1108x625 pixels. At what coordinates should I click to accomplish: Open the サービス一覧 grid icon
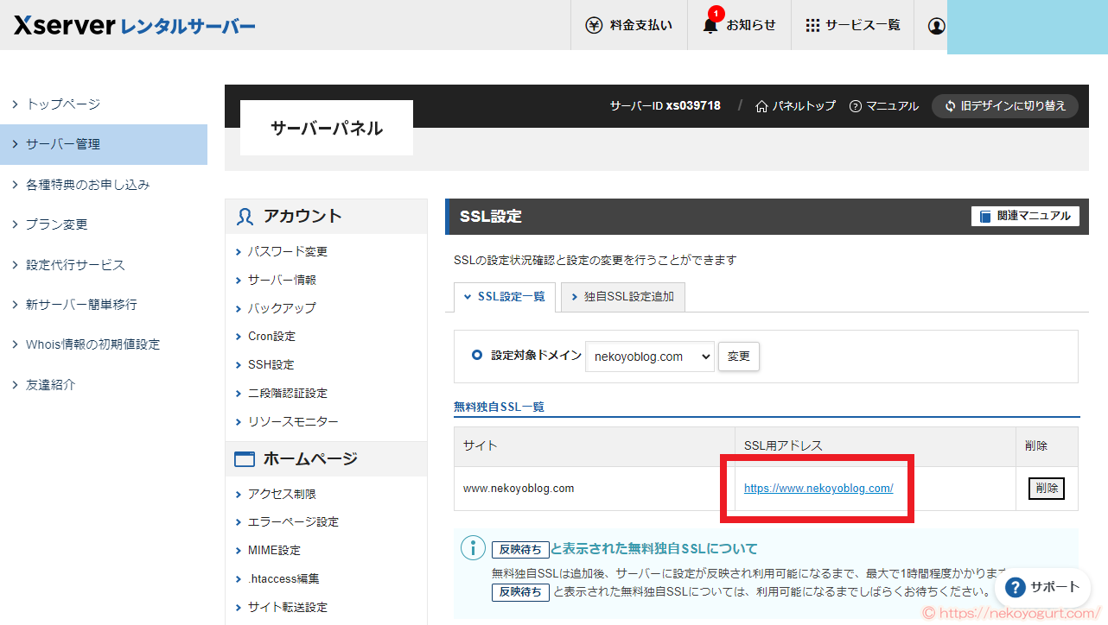click(x=811, y=25)
